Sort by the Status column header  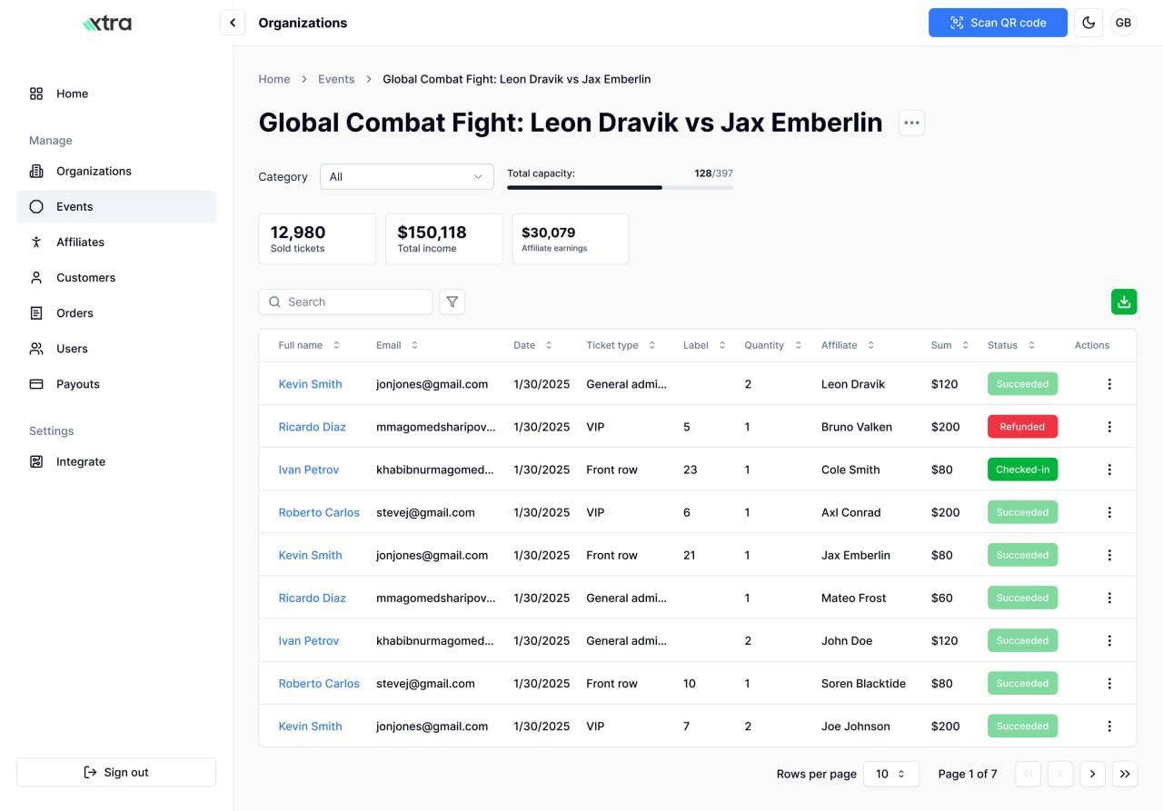pos(1009,345)
